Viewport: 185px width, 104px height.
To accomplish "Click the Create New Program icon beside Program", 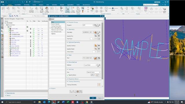I will (x=96, y=25).
